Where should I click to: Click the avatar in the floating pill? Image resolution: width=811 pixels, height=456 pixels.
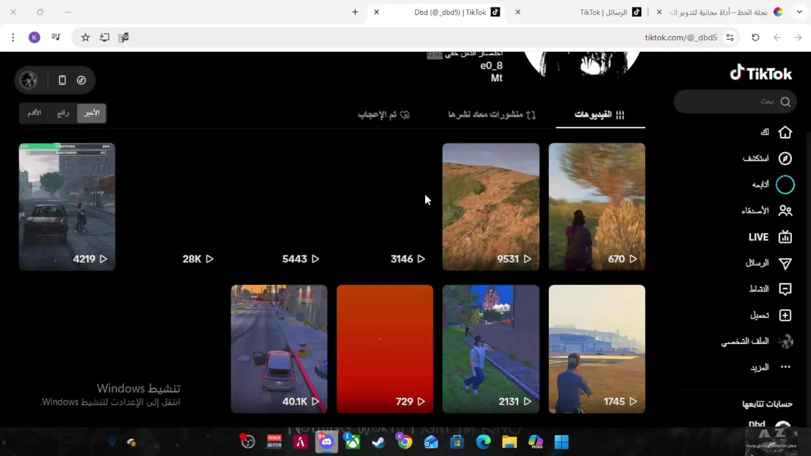point(29,80)
